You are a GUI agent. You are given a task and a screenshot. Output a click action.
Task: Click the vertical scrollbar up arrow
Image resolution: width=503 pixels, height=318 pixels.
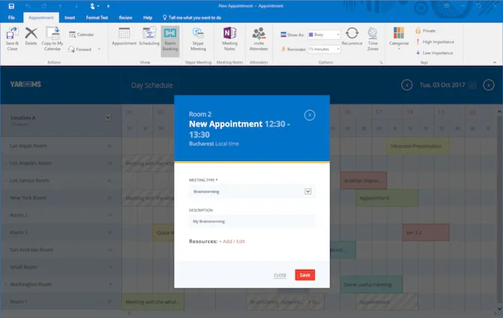coord(499,112)
